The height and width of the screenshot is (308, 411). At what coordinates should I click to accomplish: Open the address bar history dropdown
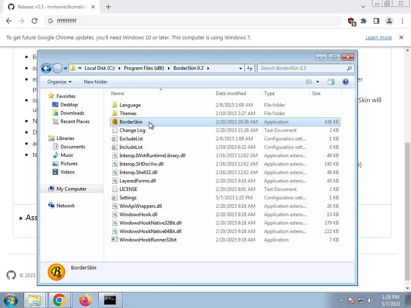(240, 68)
